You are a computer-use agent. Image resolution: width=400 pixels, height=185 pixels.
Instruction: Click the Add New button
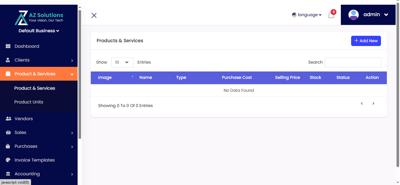point(366,41)
